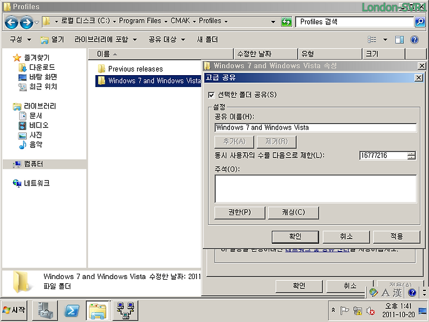
Task: Click CMAK in the address breadcrumb
Action: tap(180, 21)
